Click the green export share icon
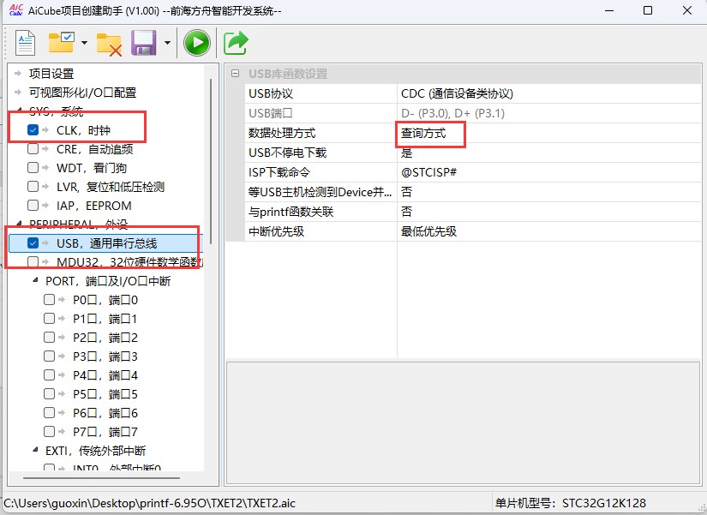 pyautogui.click(x=236, y=43)
